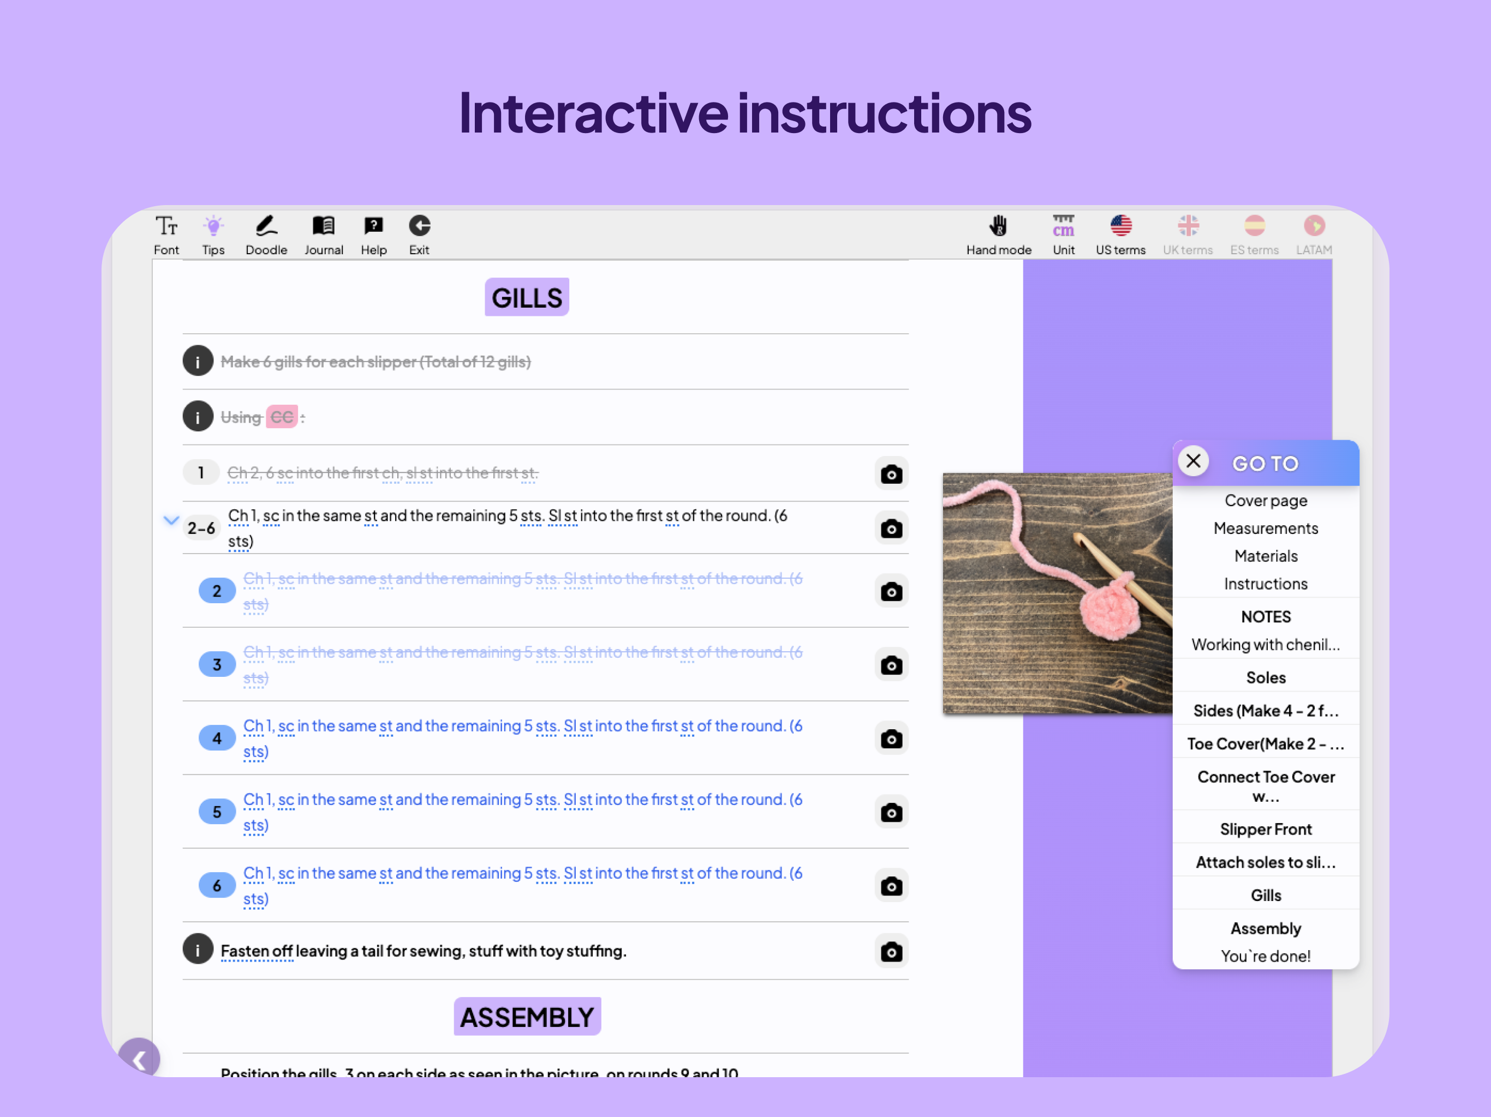Image resolution: width=1491 pixels, height=1117 pixels.
Task: Toggle the Tips lightbulb icon
Action: click(x=213, y=235)
